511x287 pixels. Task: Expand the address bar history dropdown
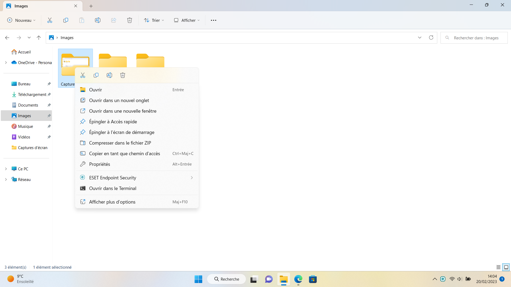[x=420, y=37]
